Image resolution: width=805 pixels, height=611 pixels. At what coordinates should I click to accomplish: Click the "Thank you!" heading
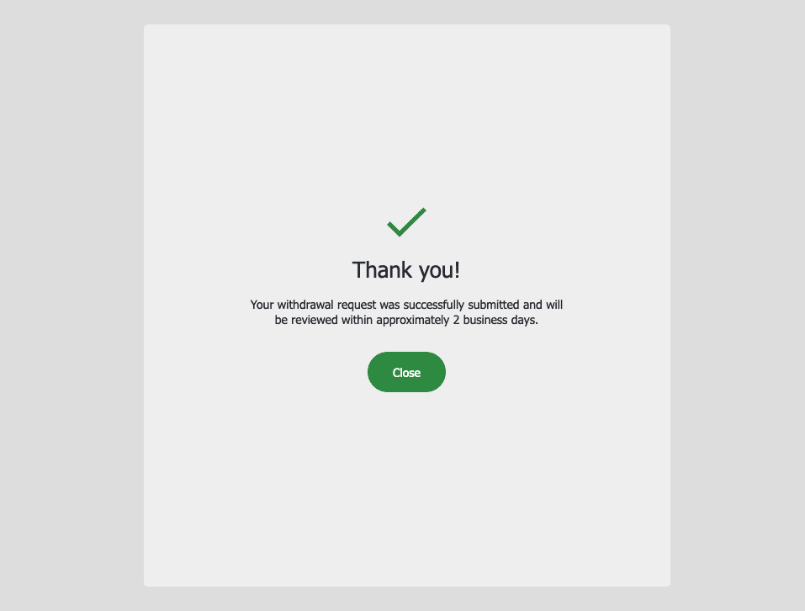pos(406,270)
